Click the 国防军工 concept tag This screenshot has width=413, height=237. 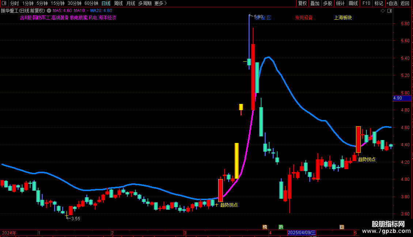tap(41, 18)
